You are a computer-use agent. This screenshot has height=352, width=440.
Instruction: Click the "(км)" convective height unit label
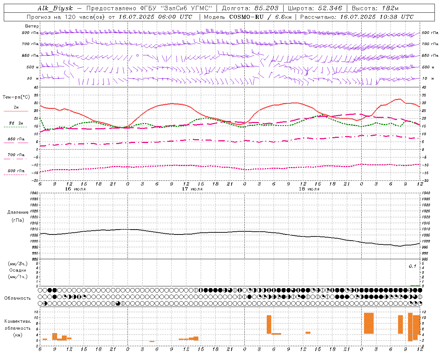click(x=18, y=335)
